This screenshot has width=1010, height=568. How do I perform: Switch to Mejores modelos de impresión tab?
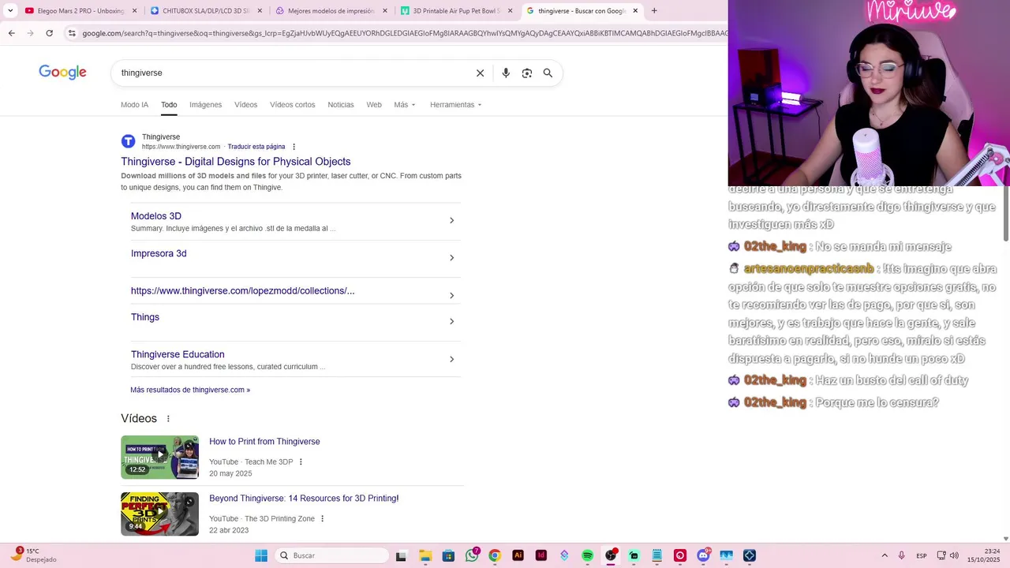(x=331, y=11)
